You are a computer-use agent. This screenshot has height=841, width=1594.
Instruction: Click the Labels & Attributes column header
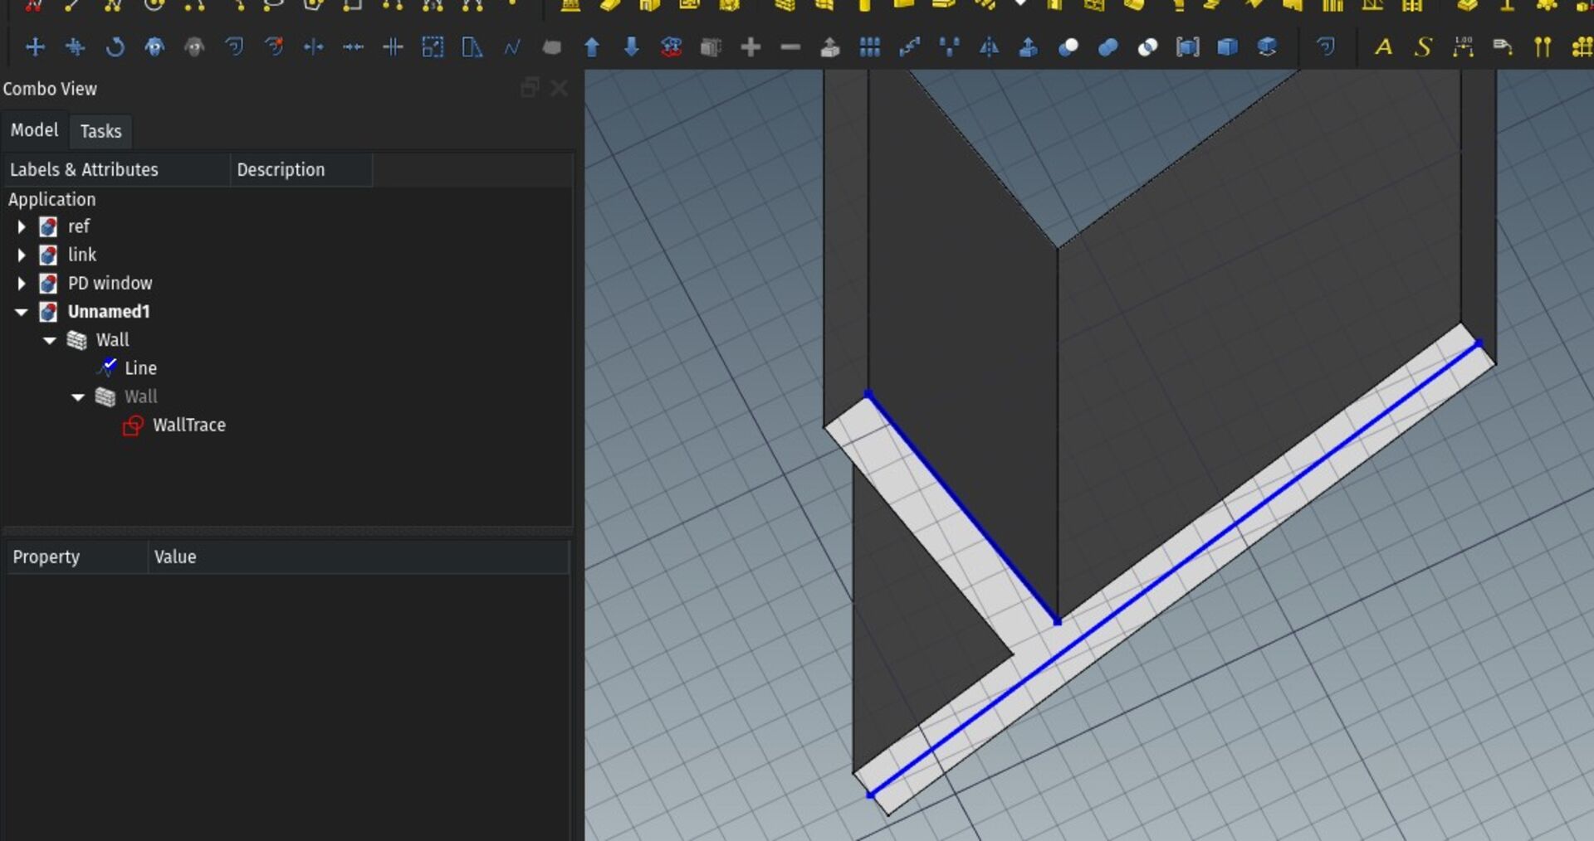coord(116,170)
